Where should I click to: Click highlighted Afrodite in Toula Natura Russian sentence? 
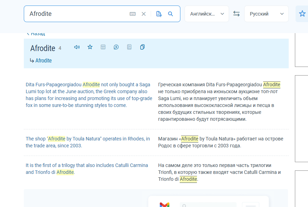click(190, 139)
